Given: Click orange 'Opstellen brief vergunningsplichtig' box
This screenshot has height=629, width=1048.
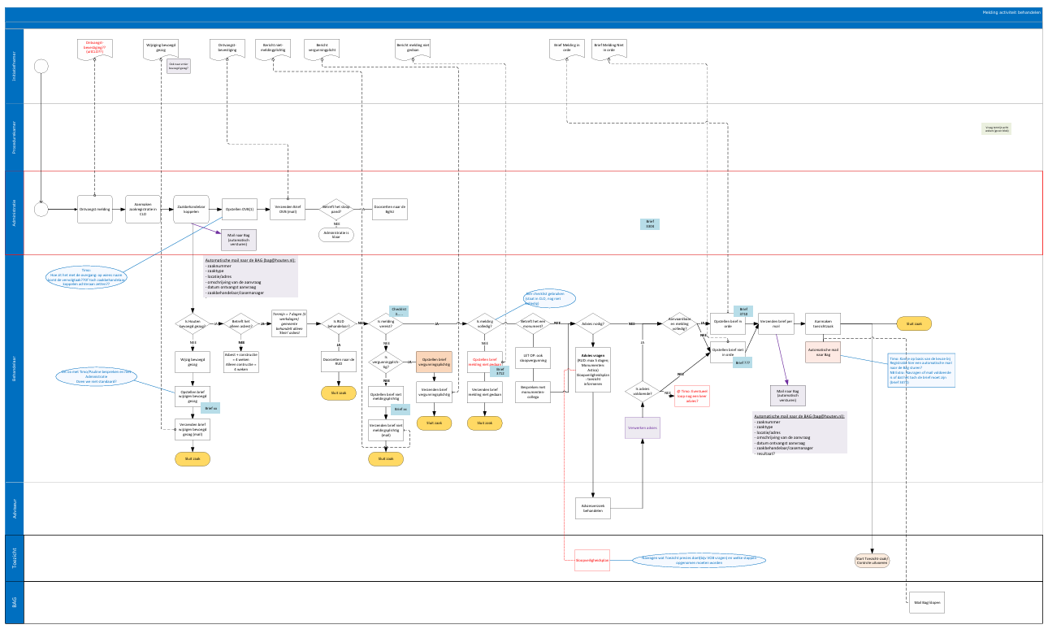Looking at the screenshot, I should pos(434,362).
